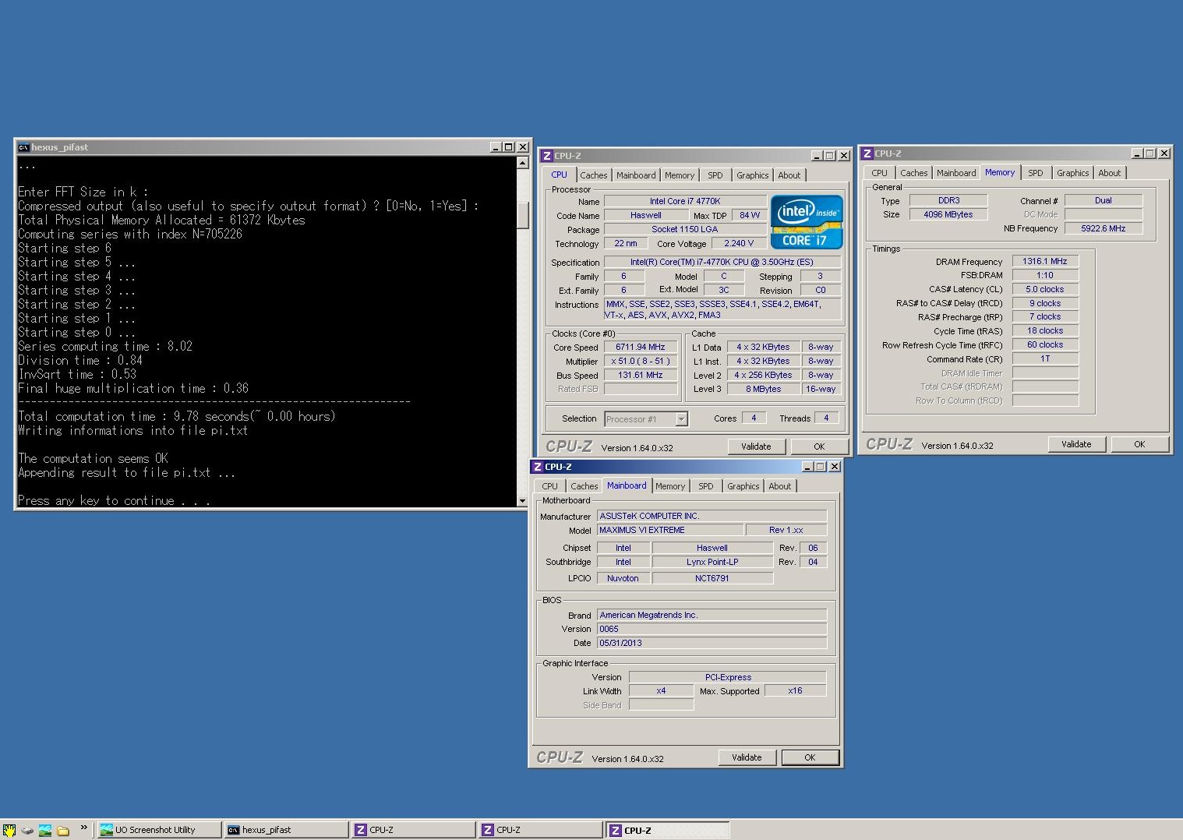The width and height of the screenshot is (1183, 840).
Task: Click the Bus Speed value 131.61 MHz
Action: tap(641, 375)
